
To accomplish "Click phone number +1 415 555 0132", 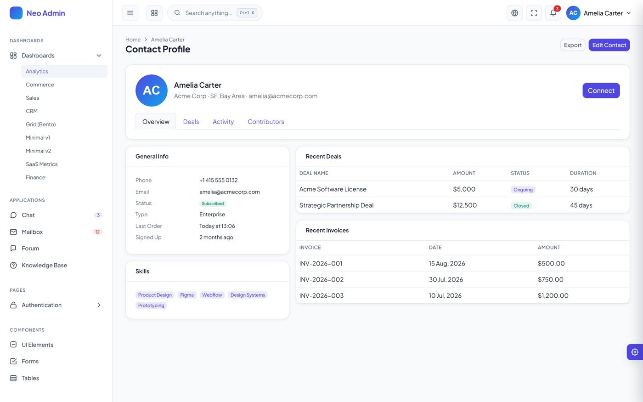I will click(219, 180).
